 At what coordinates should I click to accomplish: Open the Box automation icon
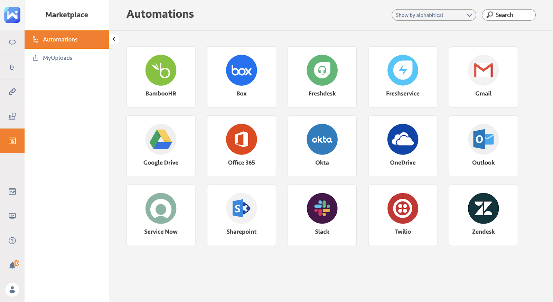coord(242,70)
